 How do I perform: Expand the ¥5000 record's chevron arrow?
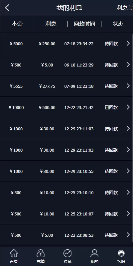point(128,44)
